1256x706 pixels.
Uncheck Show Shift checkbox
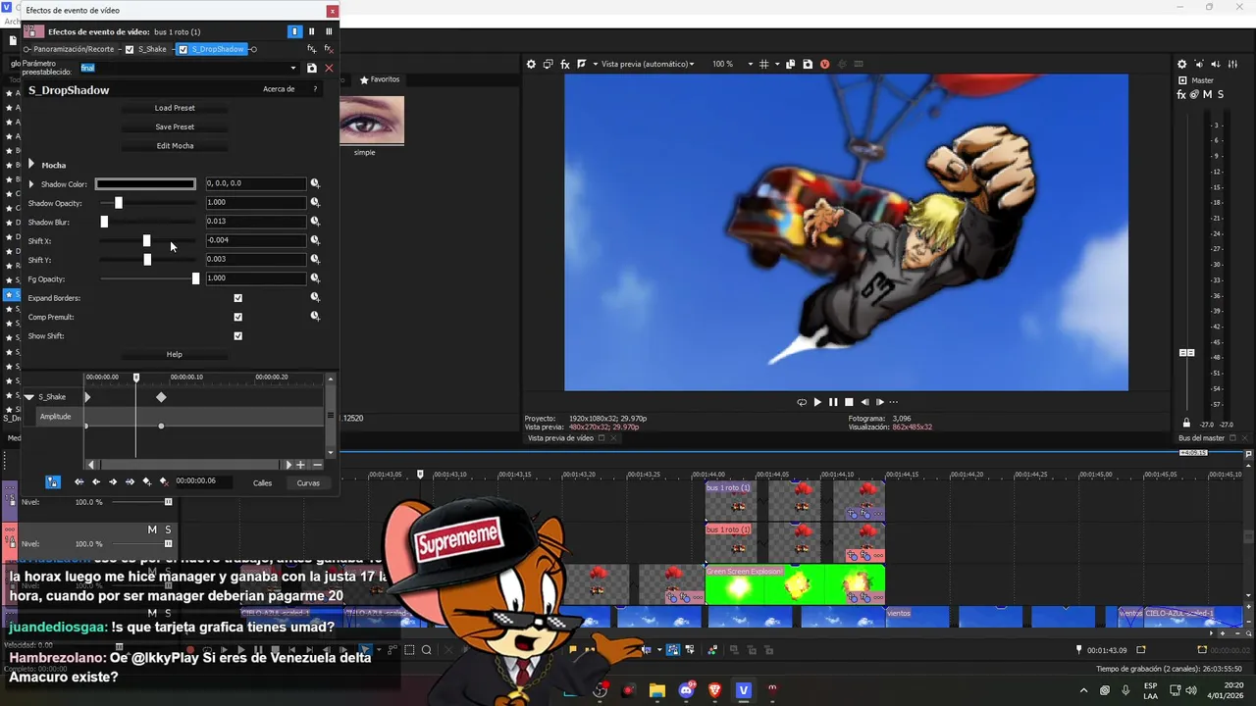click(x=237, y=335)
